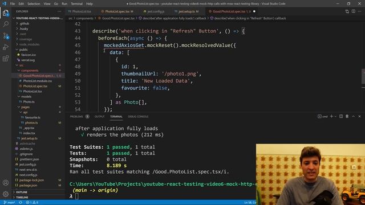Close the unsaved Good.PhotoList.spec.tsx tab dot
Image resolution: width=365 pixels, height=205 pixels.
[x=254, y=11]
